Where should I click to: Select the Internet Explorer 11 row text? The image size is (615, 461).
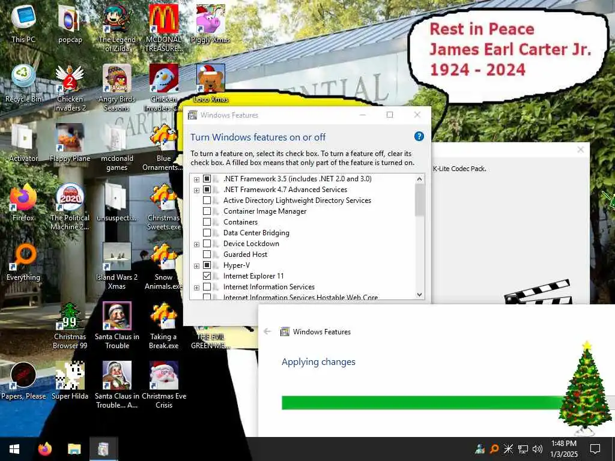[253, 276]
